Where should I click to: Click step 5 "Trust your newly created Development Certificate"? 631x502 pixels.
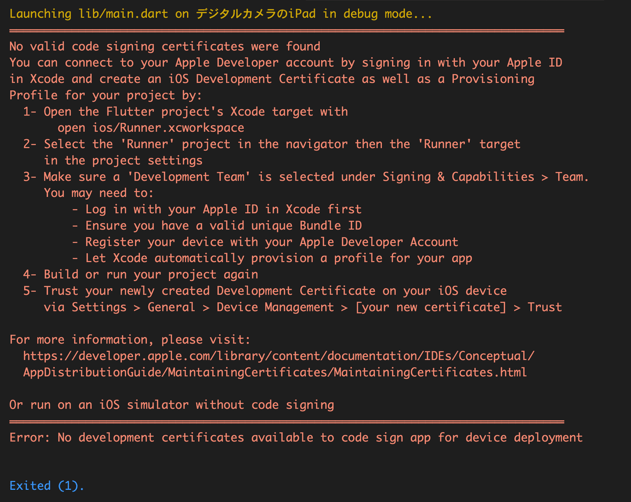(x=265, y=291)
